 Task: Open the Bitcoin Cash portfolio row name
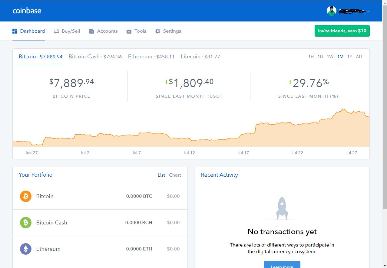coord(52,223)
